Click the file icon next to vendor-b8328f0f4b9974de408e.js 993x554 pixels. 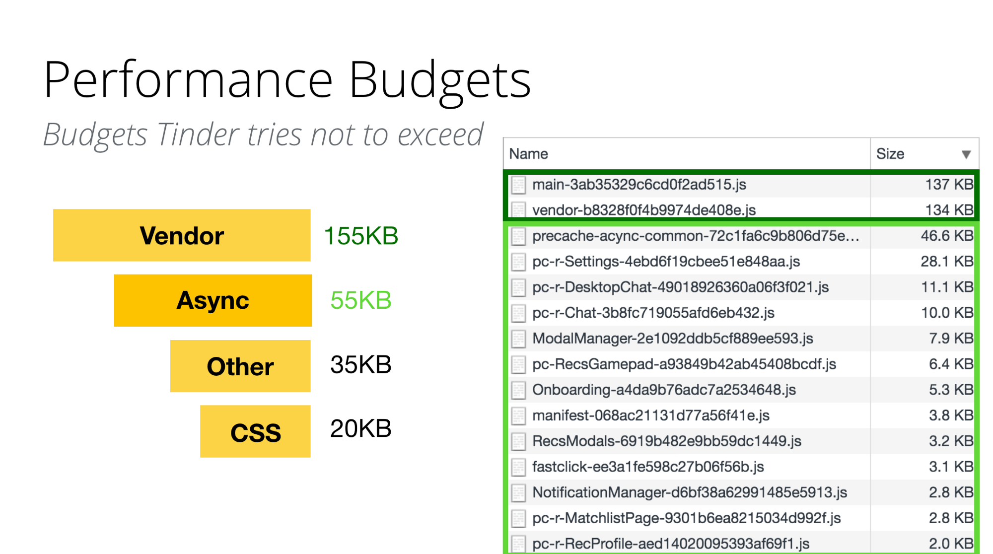tap(518, 210)
